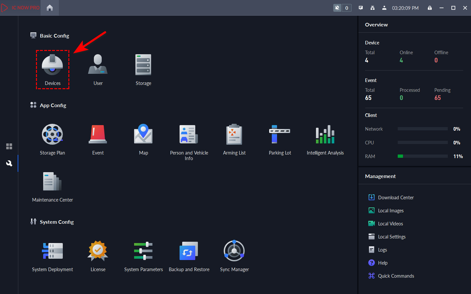Viewport: 471px width, 294px height.
Task: Open Quick Commands
Action: pos(396,276)
